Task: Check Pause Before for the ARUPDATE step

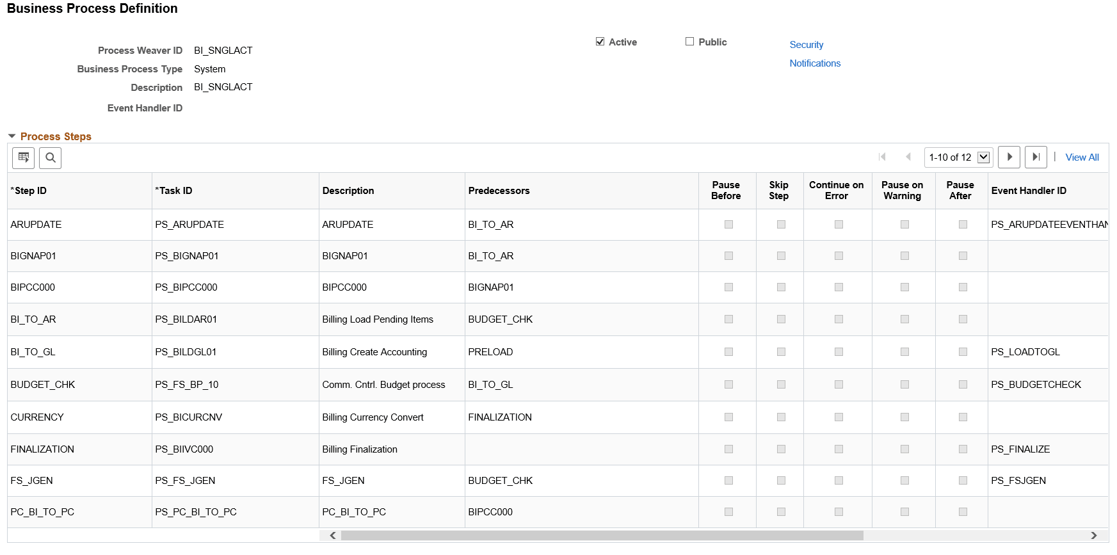Action: pyautogui.click(x=728, y=225)
